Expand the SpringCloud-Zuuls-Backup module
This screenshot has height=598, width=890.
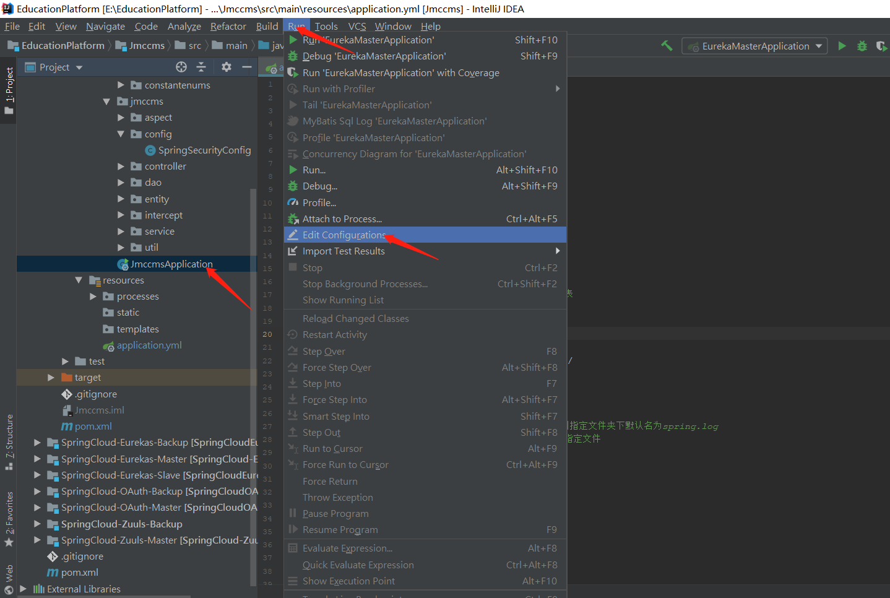click(x=37, y=524)
